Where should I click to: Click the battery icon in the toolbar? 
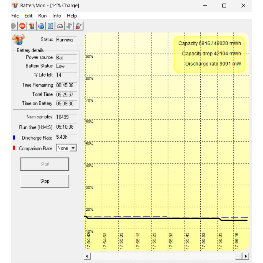(32, 26)
